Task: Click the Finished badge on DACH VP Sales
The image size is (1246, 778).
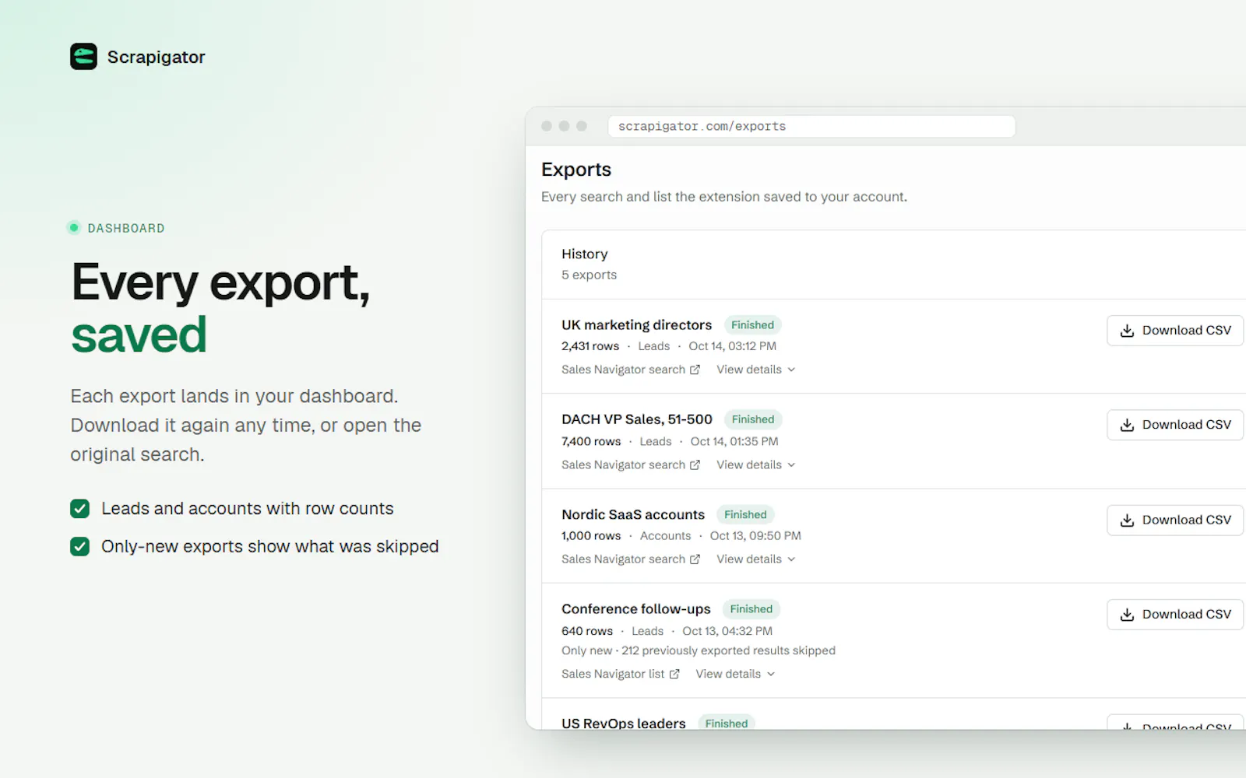Action: coord(753,419)
